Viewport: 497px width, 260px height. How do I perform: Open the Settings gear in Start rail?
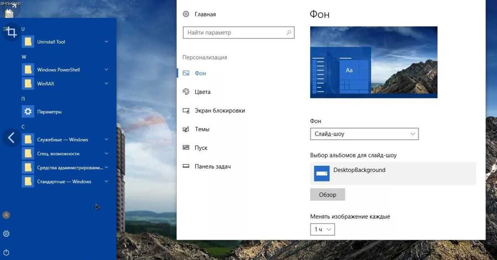click(x=6, y=234)
